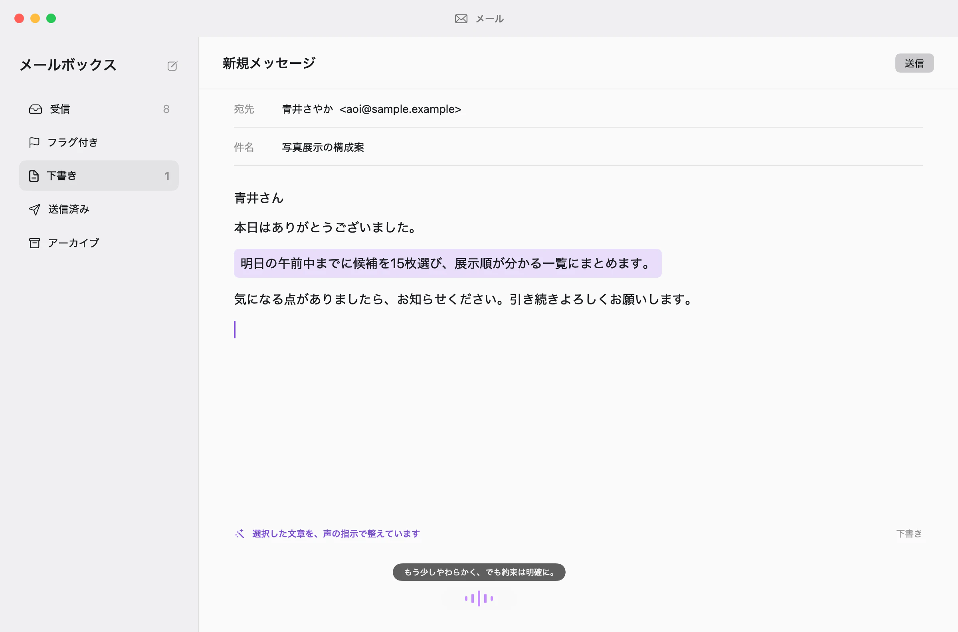Select the 下書き mailbox
958x632 pixels.
click(99, 176)
